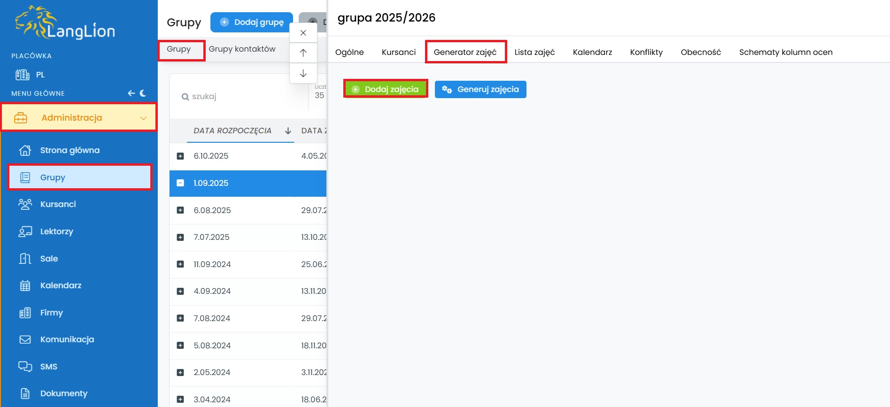Viewport: 890px width, 407px height.
Task: Go to Sale rooms section
Action: [x=49, y=259]
